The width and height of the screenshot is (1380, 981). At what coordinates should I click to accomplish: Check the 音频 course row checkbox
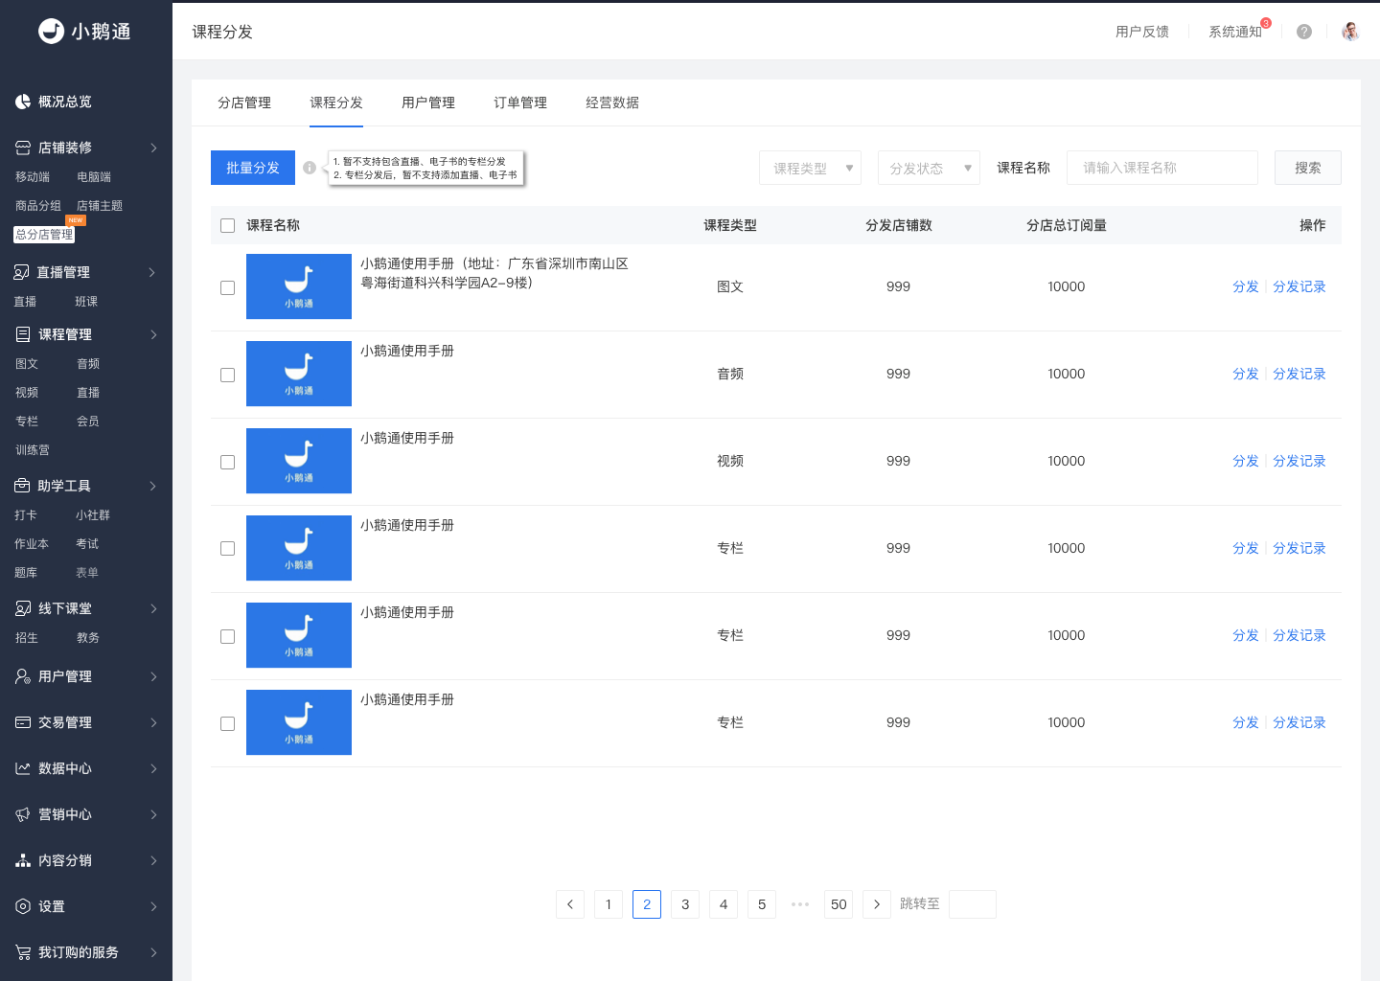pyautogui.click(x=227, y=375)
